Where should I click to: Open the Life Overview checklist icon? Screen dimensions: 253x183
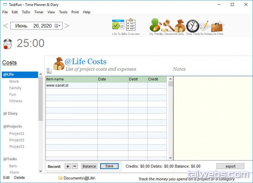pyautogui.click(x=131, y=25)
